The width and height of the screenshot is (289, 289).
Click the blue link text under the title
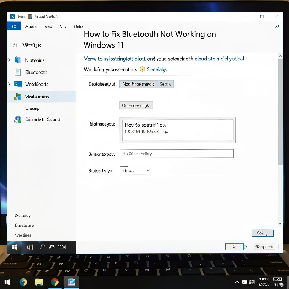coord(164,59)
